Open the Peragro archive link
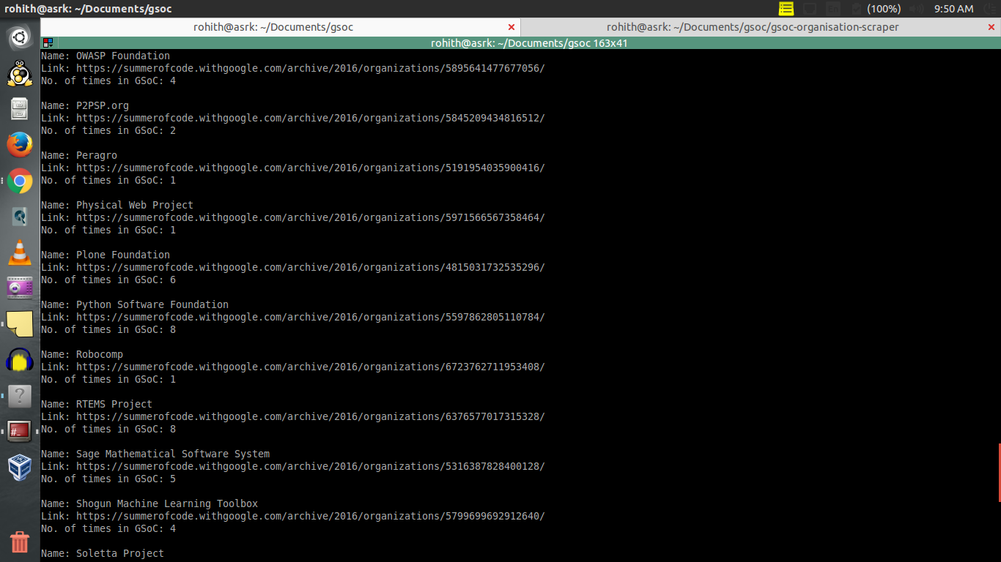The height and width of the screenshot is (562, 1001). pyautogui.click(x=311, y=168)
